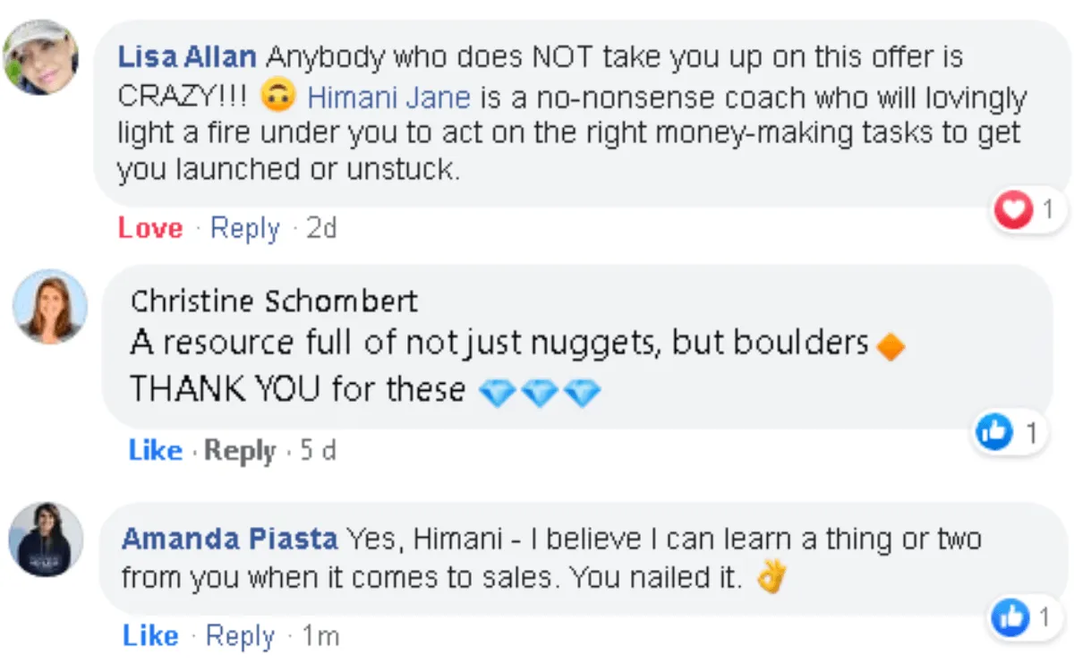Toggle Like on Christine Schombert's comment
This screenshot has width=1074, height=671.
pyautogui.click(x=155, y=450)
